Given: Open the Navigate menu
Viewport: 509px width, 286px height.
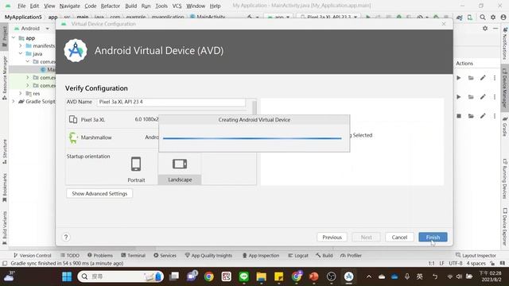Looking at the screenshot, I should tap(69, 6).
